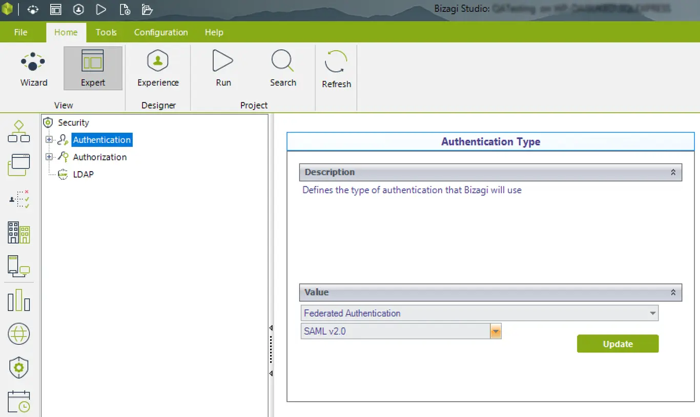Screen dimensions: 700x417
Task: Switch to Wizard view
Action: (x=33, y=69)
